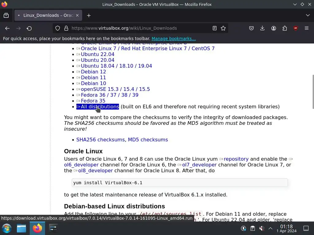Screen dimensions: 314x235
Task: Click the show desktop button
Action: coord(306,228)
